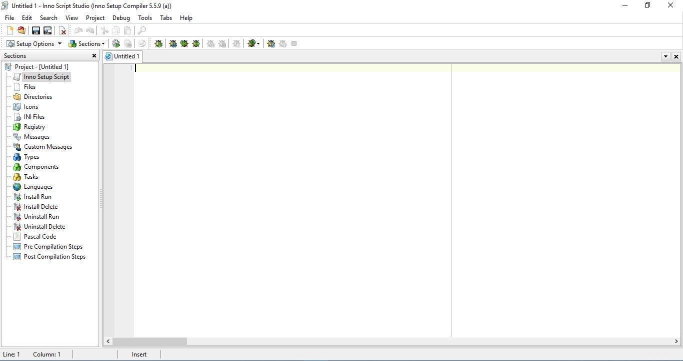Open the arrow next to the dark green bug icon
Screen dimensions: 683x361
click(258, 43)
